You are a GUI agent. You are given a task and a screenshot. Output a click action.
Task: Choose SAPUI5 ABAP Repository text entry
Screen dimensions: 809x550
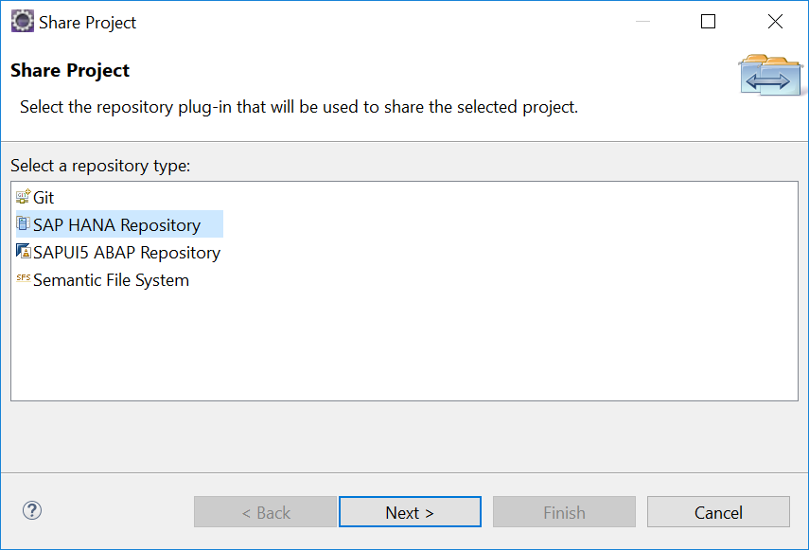pyautogui.click(x=127, y=253)
